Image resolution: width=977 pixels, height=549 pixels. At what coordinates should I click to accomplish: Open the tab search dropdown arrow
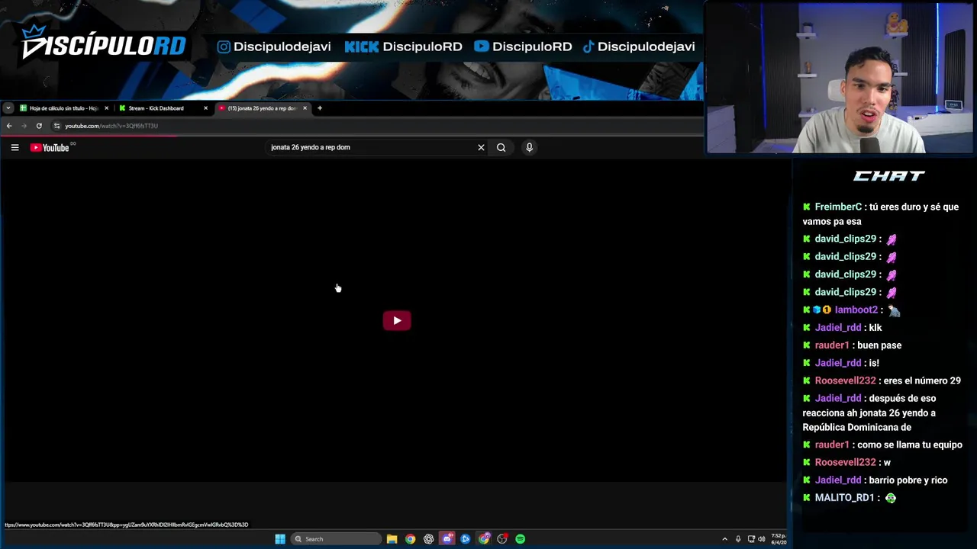point(8,108)
